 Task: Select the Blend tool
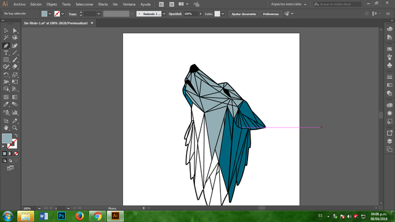(x=15, y=104)
